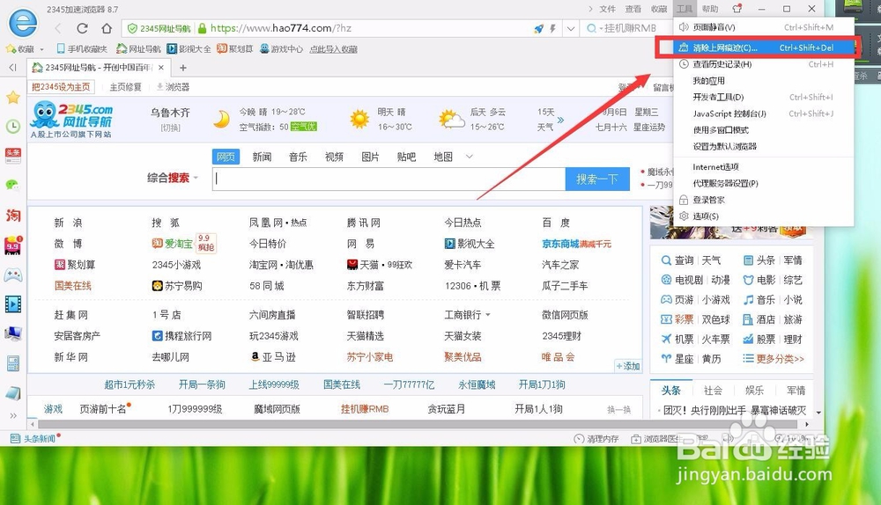Open the sidebar computer icon
This screenshot has height=505, width=881.
click(x=13, y=333)
